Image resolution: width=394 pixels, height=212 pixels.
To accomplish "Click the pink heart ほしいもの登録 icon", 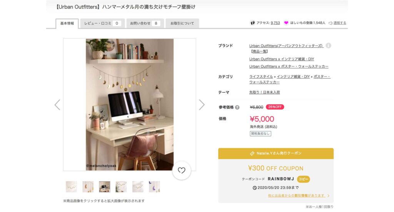I will point(286,23).
